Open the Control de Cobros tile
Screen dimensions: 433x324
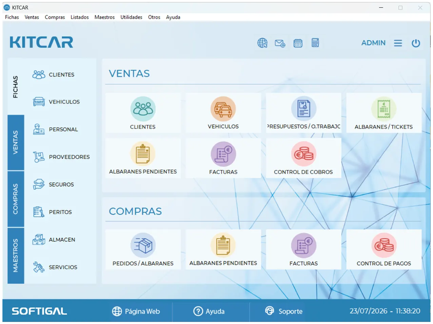pos(303,158)
